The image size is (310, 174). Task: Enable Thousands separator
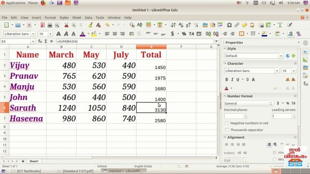(227, 130)
